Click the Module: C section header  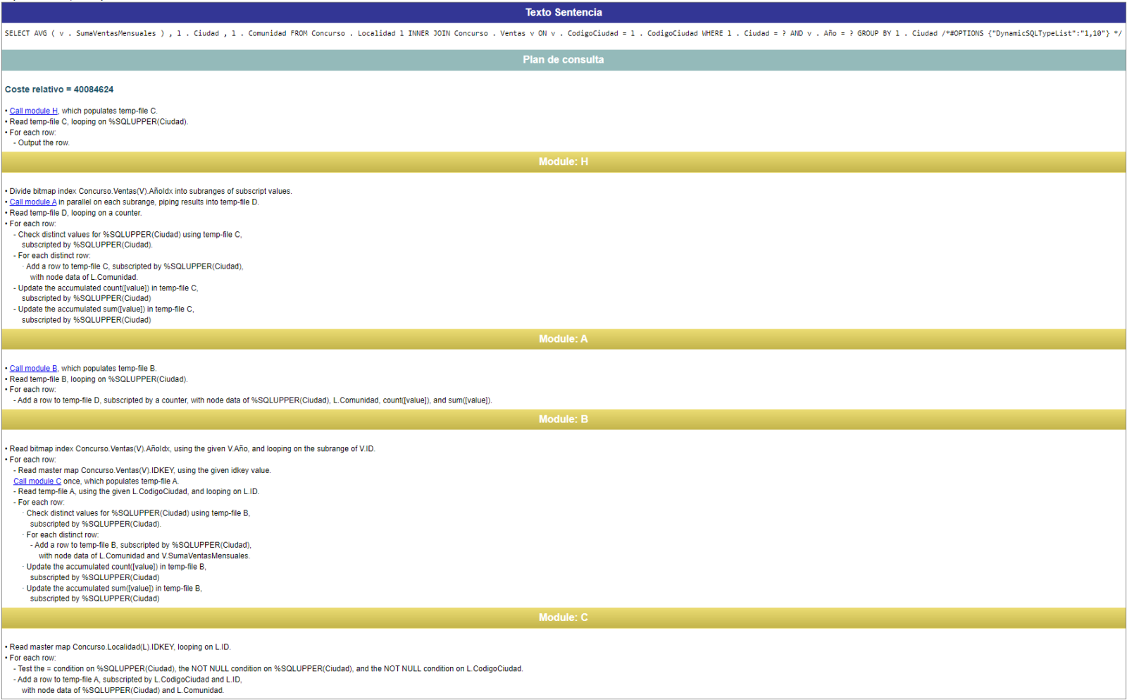[563, 618]
